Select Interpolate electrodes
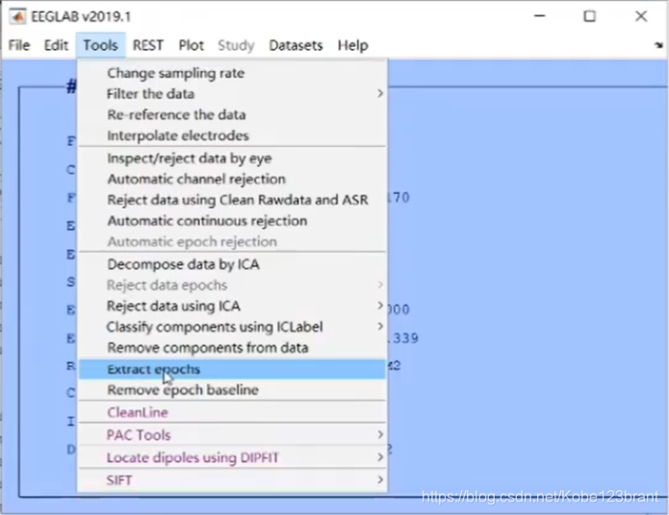Screen dimensions: 669x515 [233, 135]
